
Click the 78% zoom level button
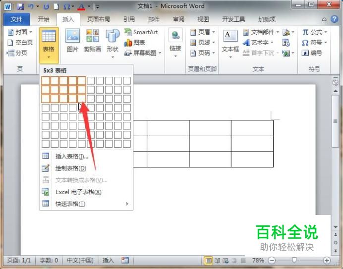click(x=258, y=260)
